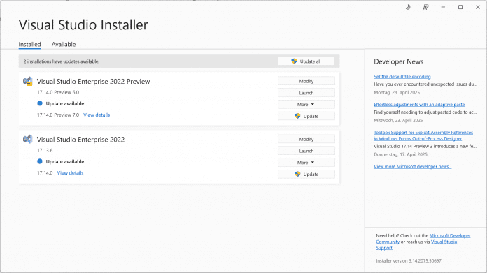
Task: View details for 17.14.0 Preview 7.0
Action: [x=97, y=115]
